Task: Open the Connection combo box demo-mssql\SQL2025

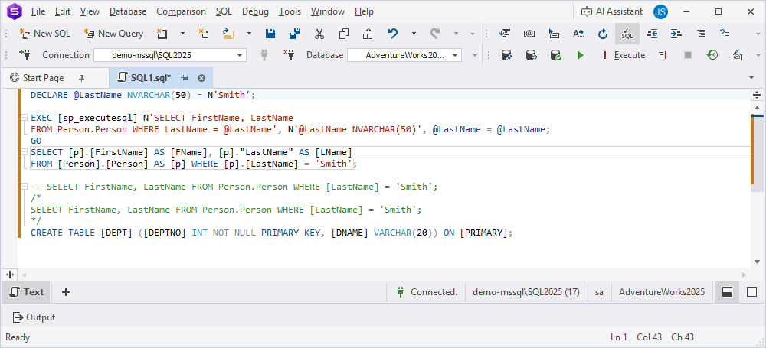Action: (169, 55)
